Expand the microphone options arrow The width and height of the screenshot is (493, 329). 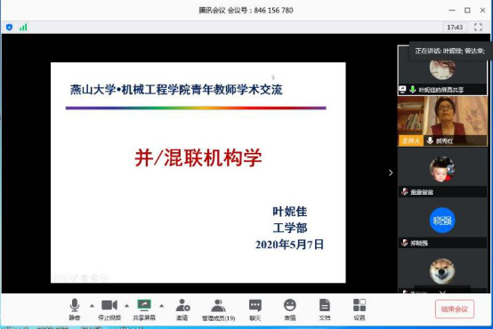click(92, 305)
